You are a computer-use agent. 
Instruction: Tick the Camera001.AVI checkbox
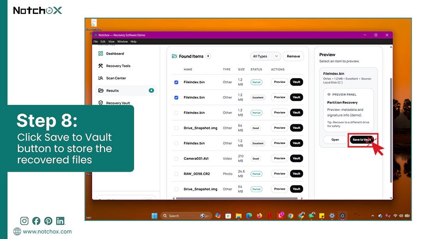(176, 158)
